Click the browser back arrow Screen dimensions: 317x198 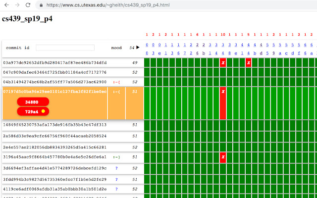(x=6, y=5)
